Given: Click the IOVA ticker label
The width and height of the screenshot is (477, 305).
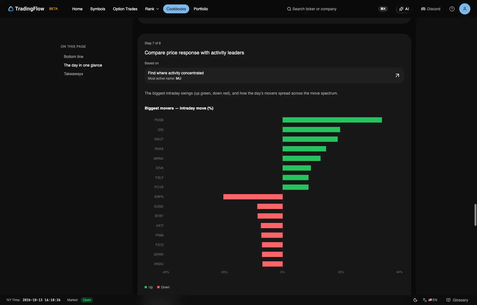Looking at the screenshot, I should (x=160, y=168).
